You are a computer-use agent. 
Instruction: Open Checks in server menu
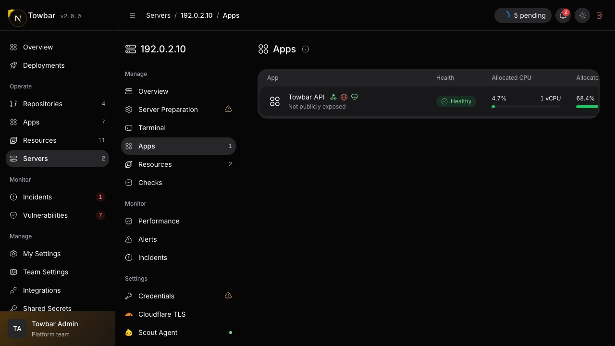tap(178, 183)
